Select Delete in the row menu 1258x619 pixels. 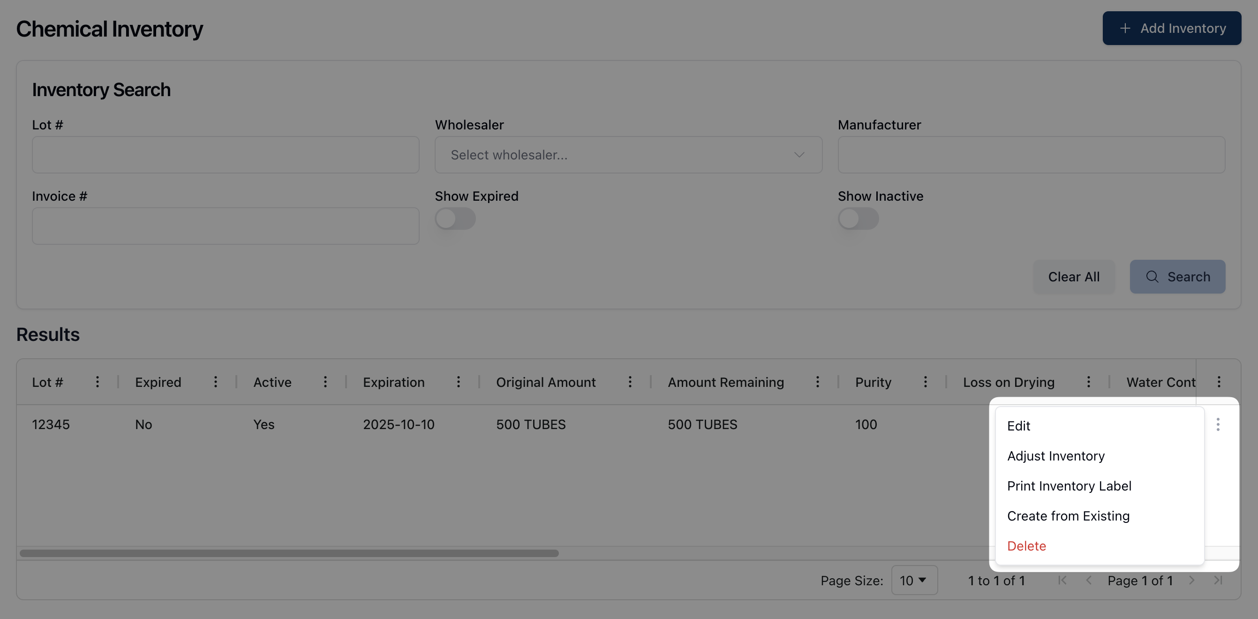(x=1026, y=546)
